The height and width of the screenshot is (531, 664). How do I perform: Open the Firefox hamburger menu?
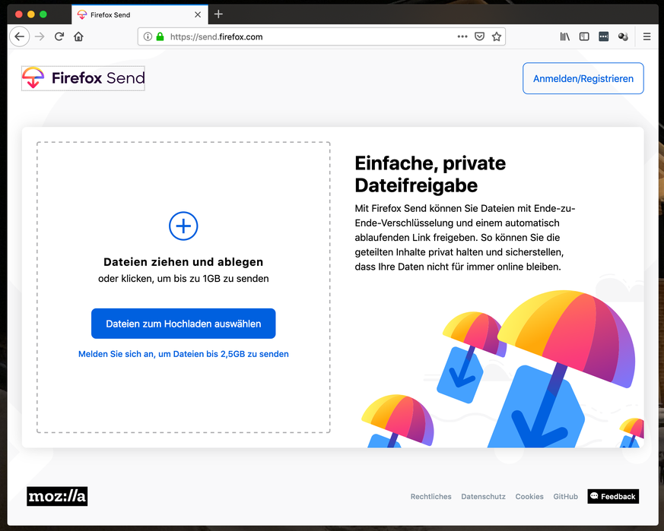pyautogui.click(x=647, y=36)
